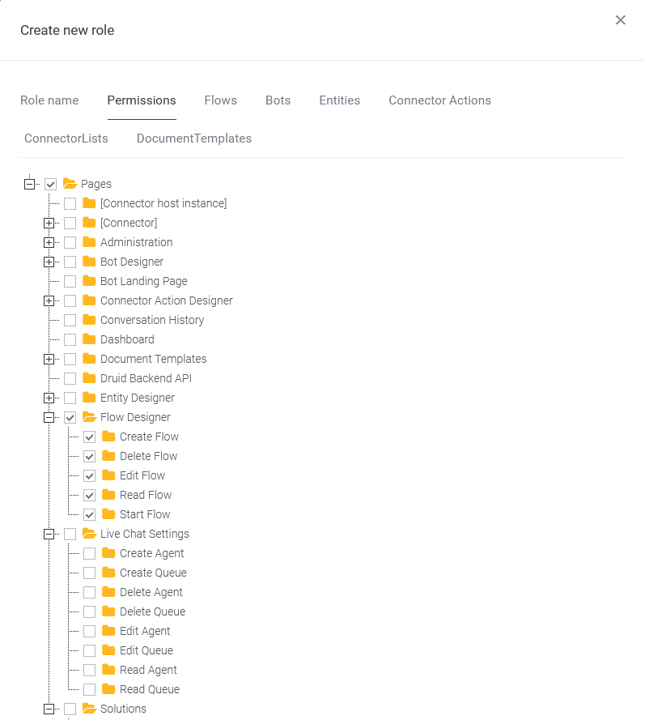The height and width of the screenshot is (720, 645).
Task: Expand the Bot Designer tree node
Action: coord(49,262)
